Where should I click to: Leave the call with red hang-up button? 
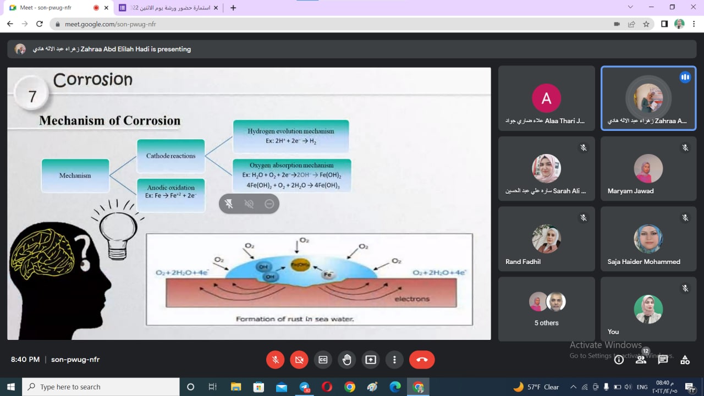[x=422, y=360]
